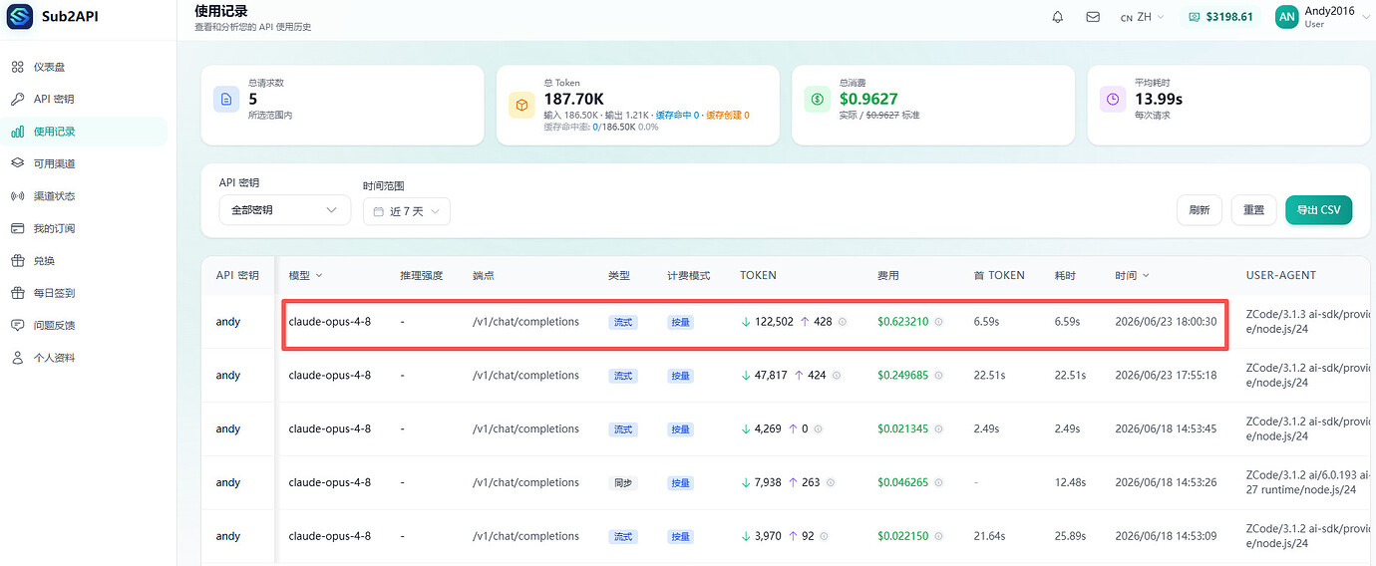Expand the 全部密钥 API key dropdown
Image resolution: width=1376 pixels, height=566 pixels.
(285, 210)
